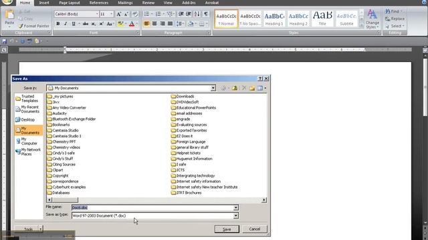Viewport: 428px width, 240px height.
Task: Open the File name dropdown arrow
Action: pos(236,207)
